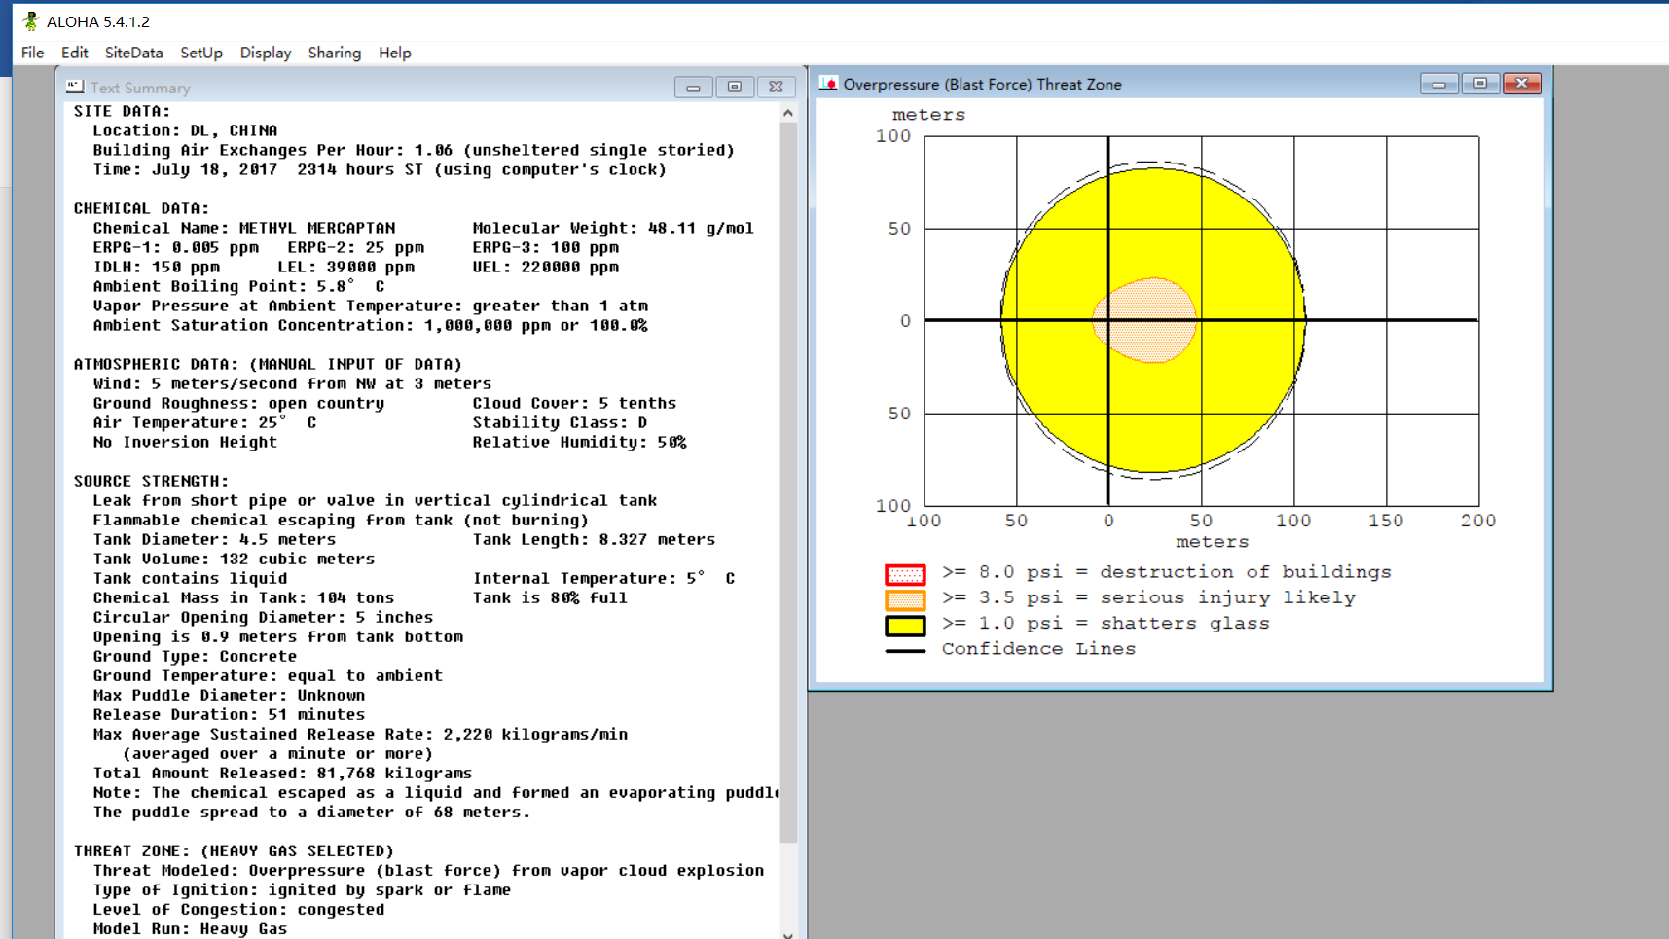Screen dimensions: 1669x939
Task: Click the ">= 1.0 psi = shatters glass" label
Action: coord(1106,623)
